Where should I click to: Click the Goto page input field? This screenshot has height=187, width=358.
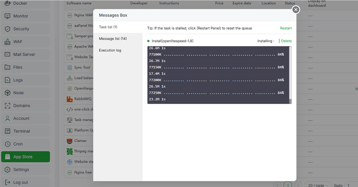(x=351, y=185)
